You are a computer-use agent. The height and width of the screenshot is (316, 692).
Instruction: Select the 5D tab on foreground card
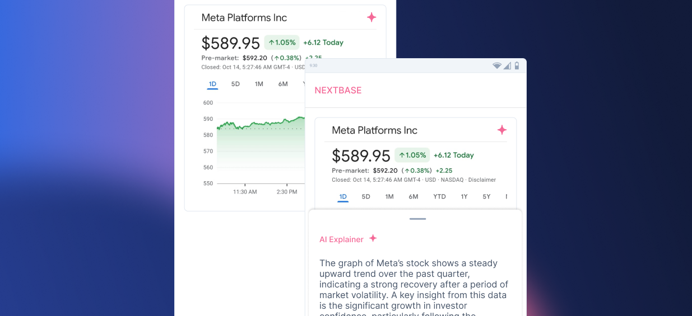[x=366, y=196]
